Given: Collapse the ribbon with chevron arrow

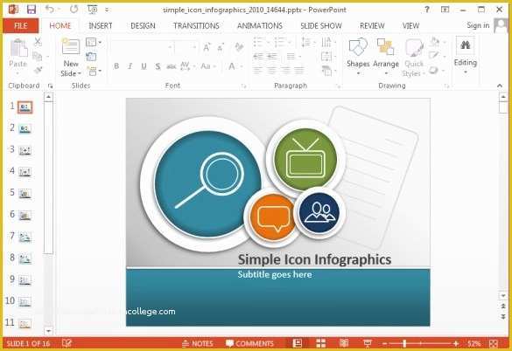Looking at the screenshot, I should 500,86.
